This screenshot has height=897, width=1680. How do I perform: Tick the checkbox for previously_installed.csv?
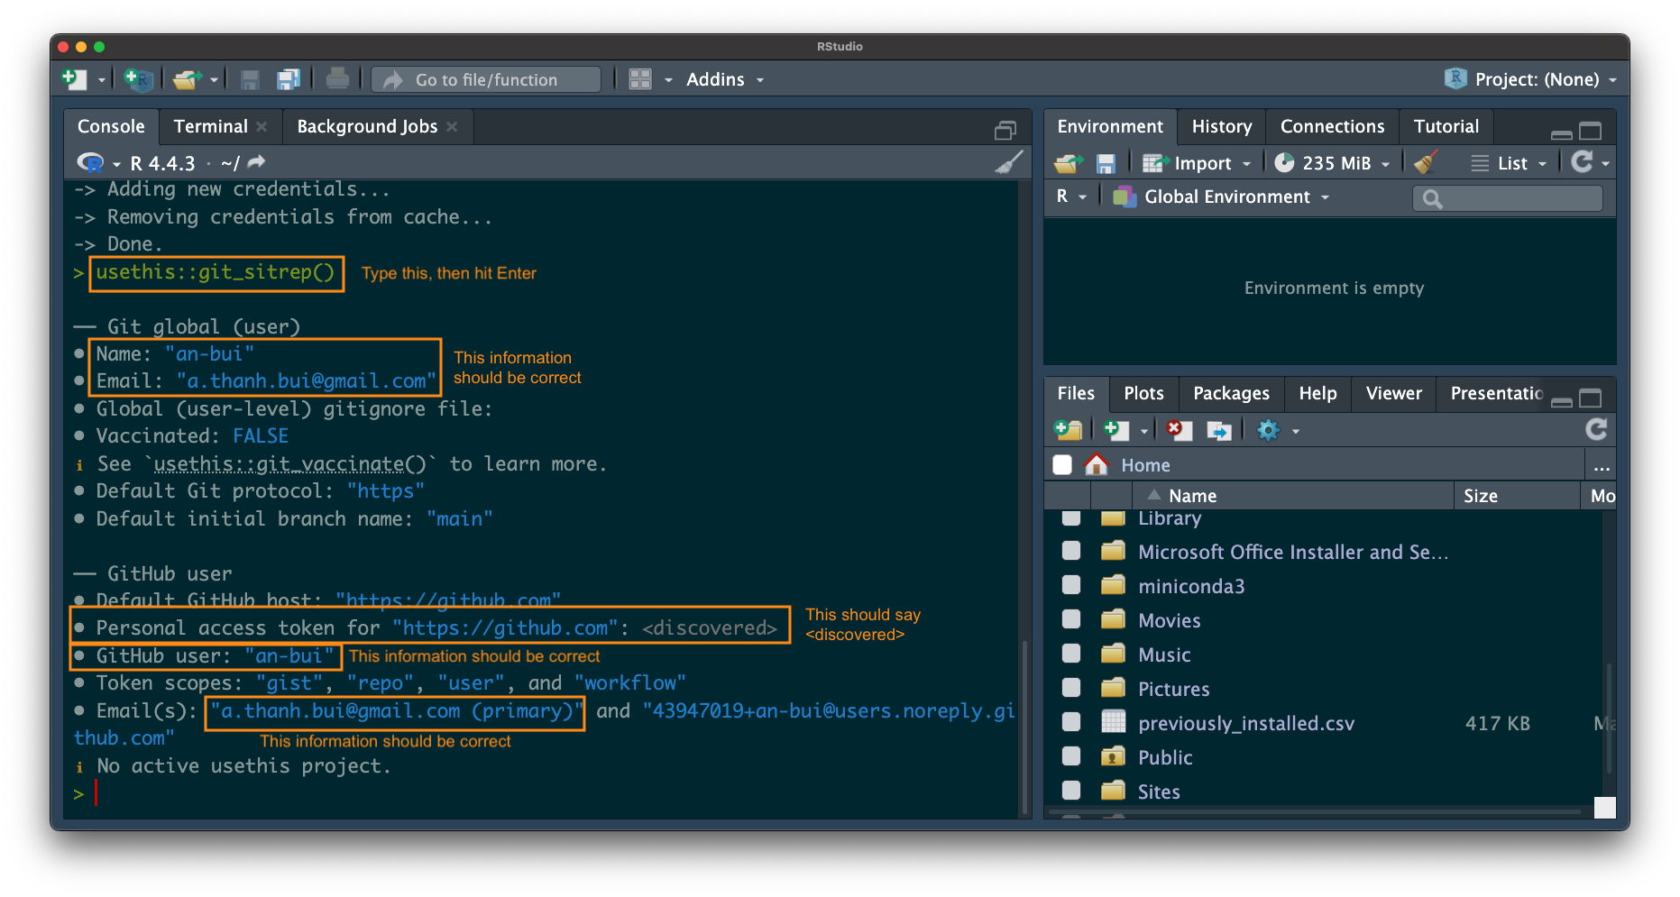coord(1071,722)
